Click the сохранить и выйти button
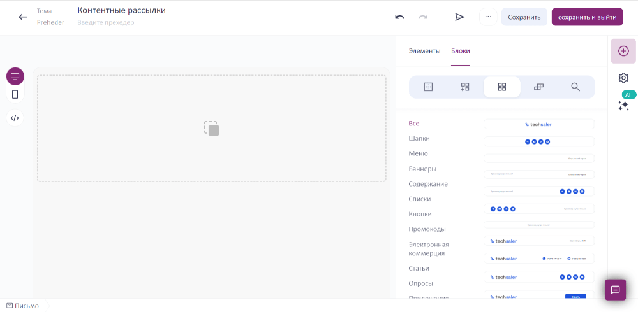 coord(587,17)
